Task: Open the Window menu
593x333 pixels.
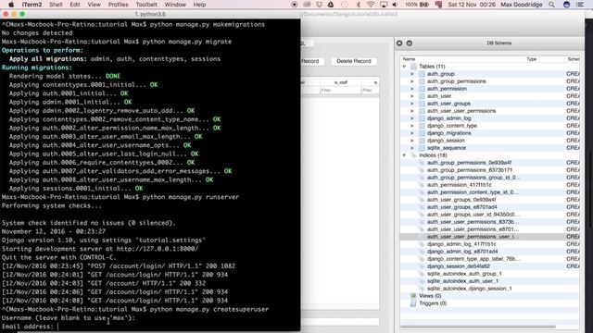Action: click(x=175, y=5)
